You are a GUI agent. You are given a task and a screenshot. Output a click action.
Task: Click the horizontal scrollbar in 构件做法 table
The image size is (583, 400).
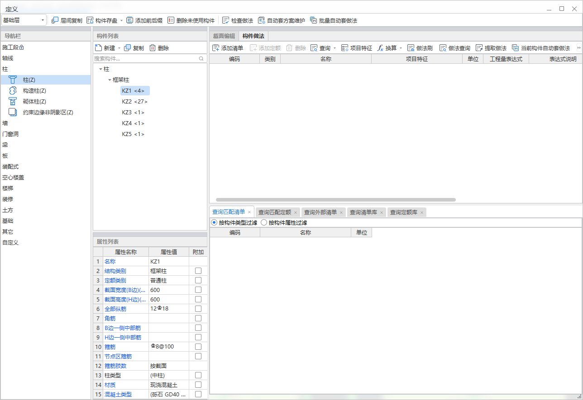335,199
